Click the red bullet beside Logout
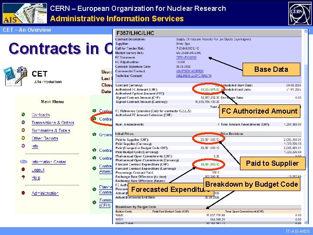The image size is (313, 235). pos(23,169)
